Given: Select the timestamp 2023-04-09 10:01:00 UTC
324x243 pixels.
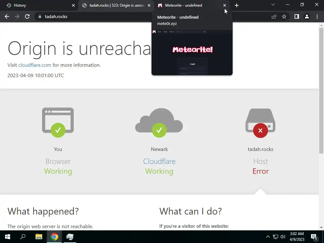Looking at the screenshot, I should 35,76.
